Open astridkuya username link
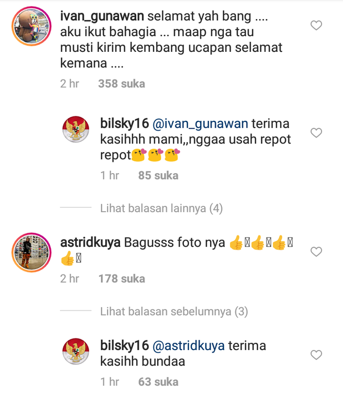This screenshot has height=399, width=343. 90,243
